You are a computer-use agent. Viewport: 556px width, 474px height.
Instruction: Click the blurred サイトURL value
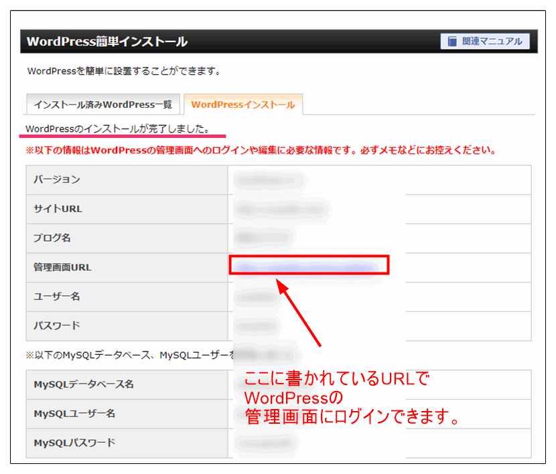[x=282, y=210]
